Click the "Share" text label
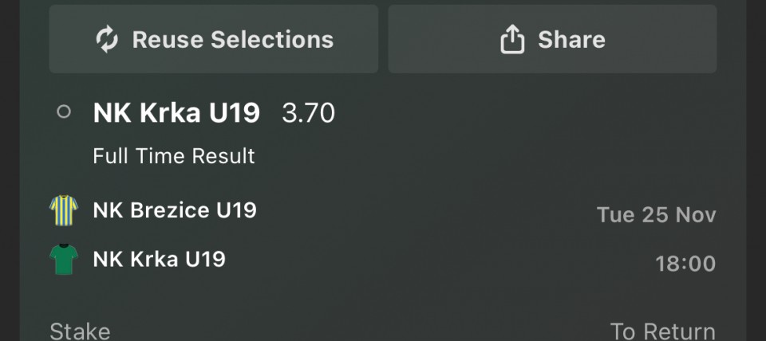The image size is (766, 341). tap(571, 39)
